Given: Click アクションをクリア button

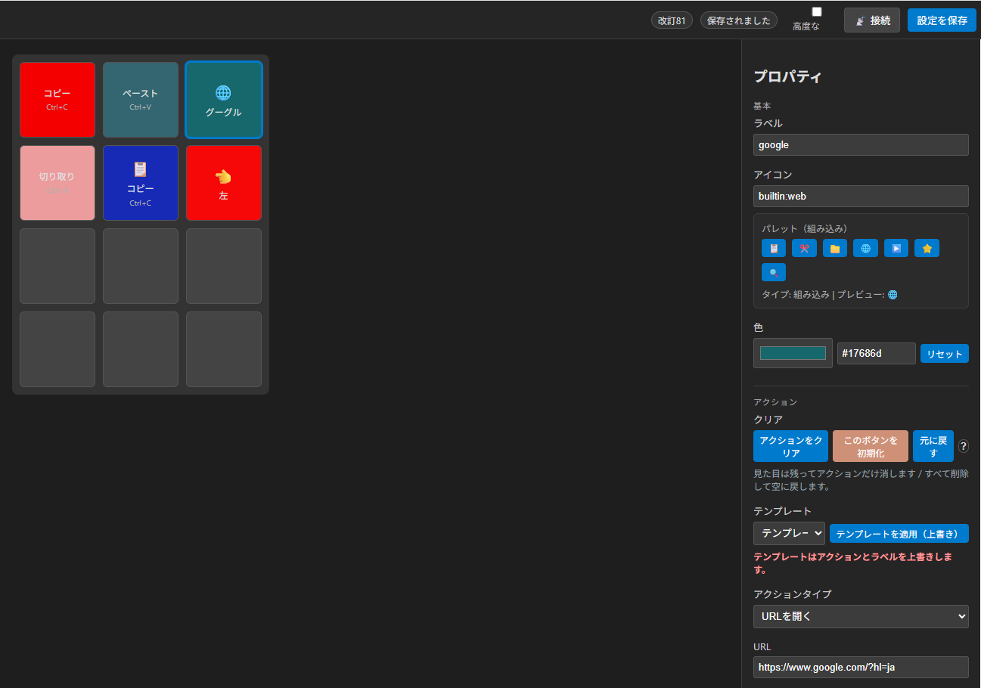Looking at the screenshot, I should point(790,446).
